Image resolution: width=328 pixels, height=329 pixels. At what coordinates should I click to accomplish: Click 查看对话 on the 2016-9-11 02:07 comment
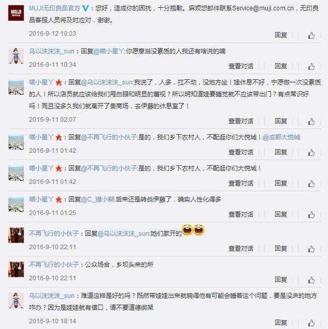click(x=241, y=121)
